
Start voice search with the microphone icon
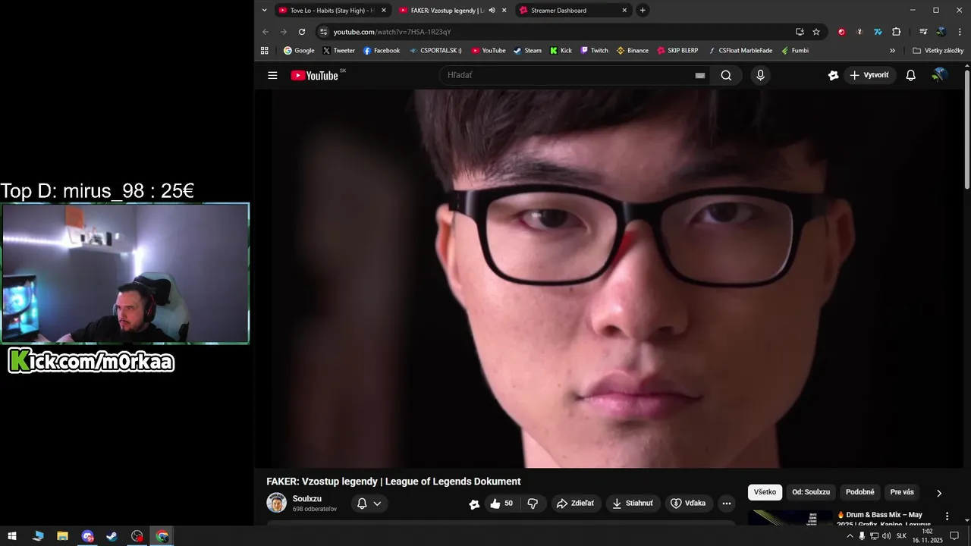tap(760, 75)
